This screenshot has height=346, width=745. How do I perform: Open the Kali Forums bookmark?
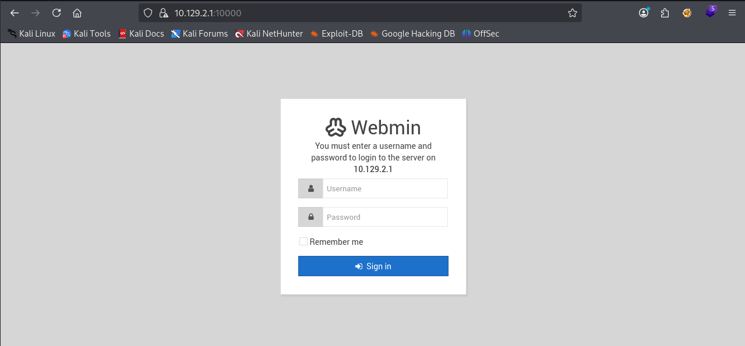(x=199, y=34)
